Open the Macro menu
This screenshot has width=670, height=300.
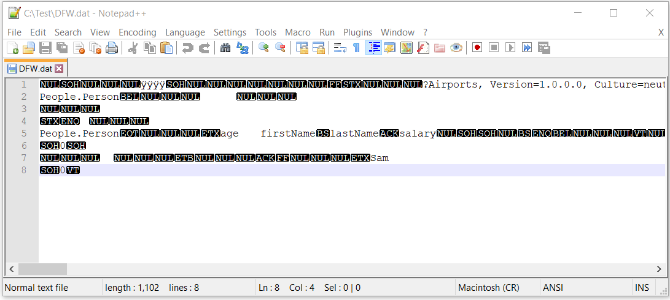pyautogui.click(x=298, y=32)
